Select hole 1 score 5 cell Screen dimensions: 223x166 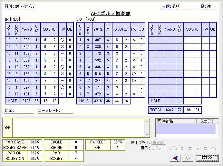point(117,40)
